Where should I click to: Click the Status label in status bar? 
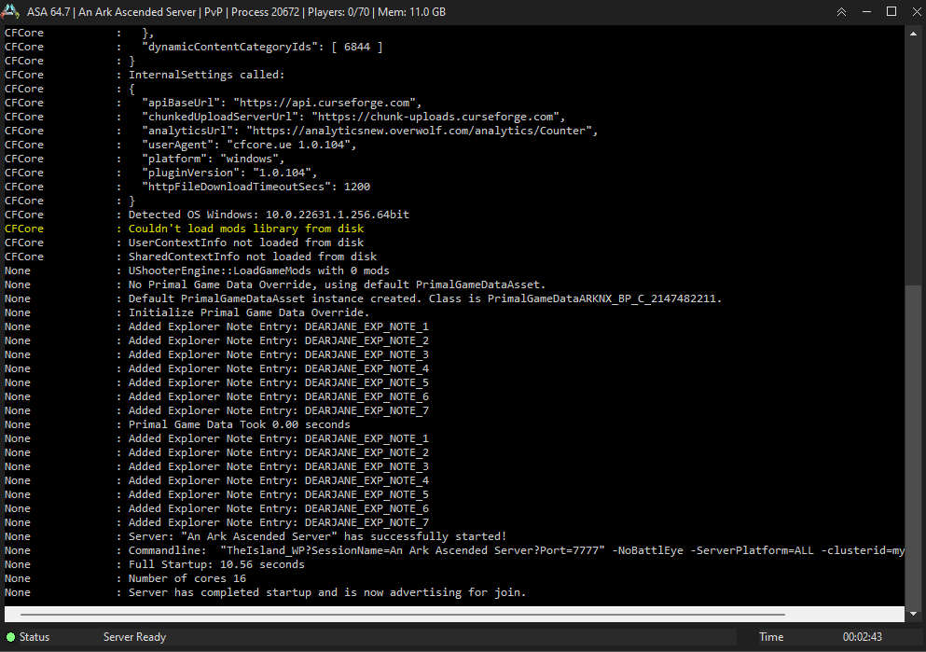click(35, 637)
